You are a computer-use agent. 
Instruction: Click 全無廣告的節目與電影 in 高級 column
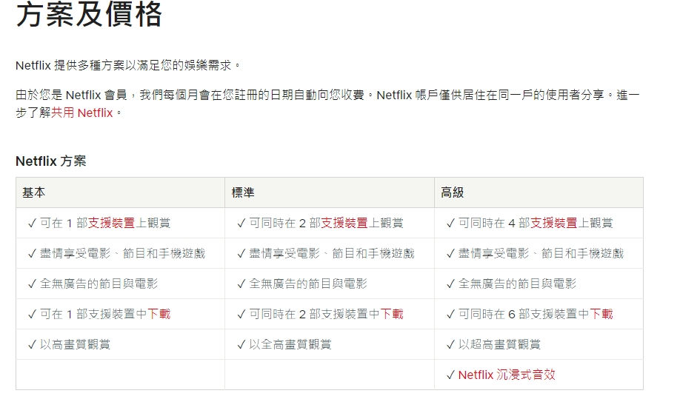coord(517,284)
